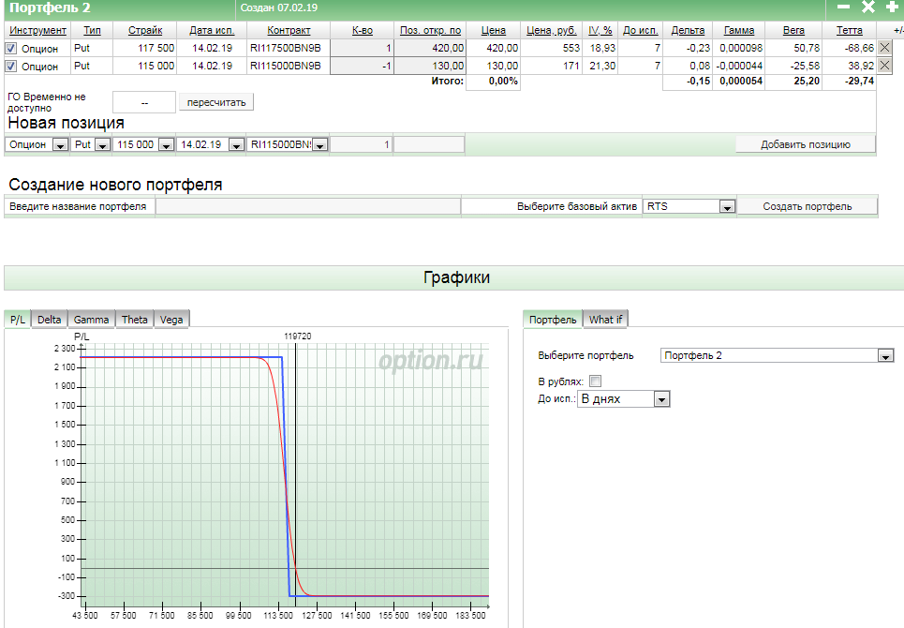Image resolution: width=904 pixels, height=628 pixels.
Task: Sort by the 'Страйк' column header
Action: coord(145,31)
